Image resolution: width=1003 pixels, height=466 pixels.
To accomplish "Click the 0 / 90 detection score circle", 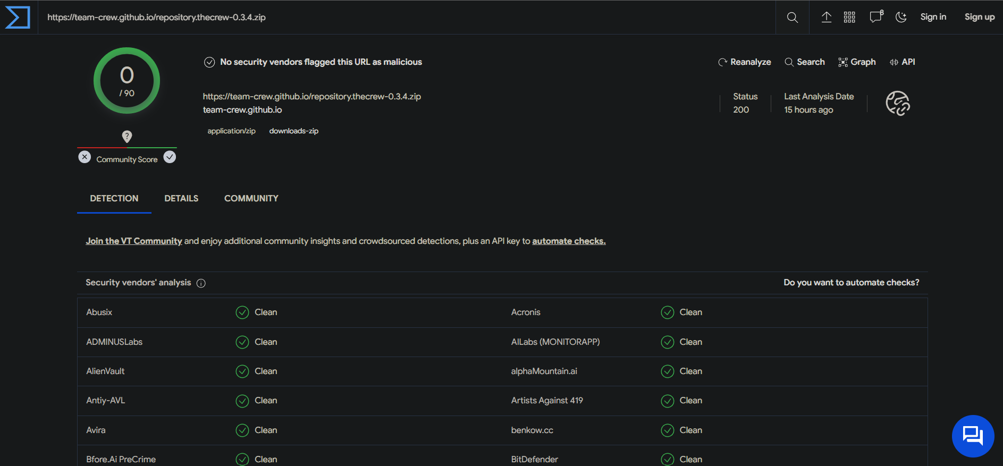I will pos(127,81).
